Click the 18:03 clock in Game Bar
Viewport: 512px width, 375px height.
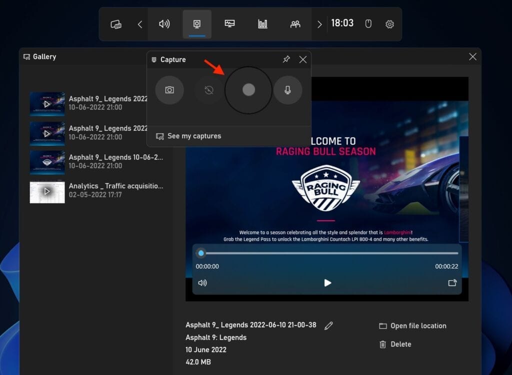tap(342, 23)
